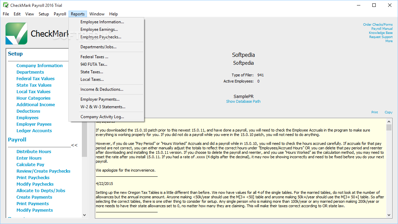Click Enter Hours link

pyautogui.click(x=29, y=158)
